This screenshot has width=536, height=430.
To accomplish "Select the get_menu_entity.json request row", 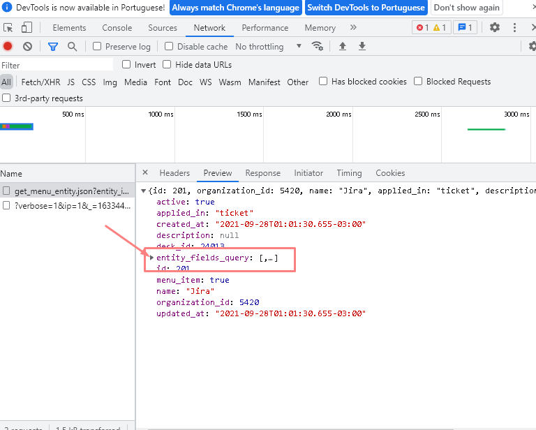I will coord(67,191).
